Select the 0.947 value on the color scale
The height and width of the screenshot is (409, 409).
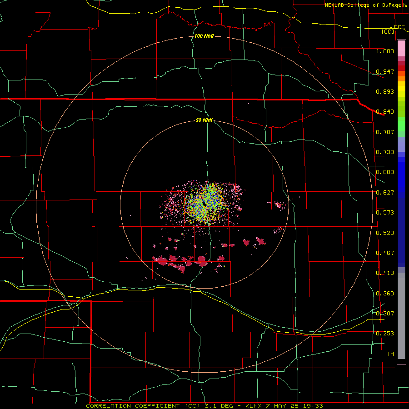coord(385,71)
